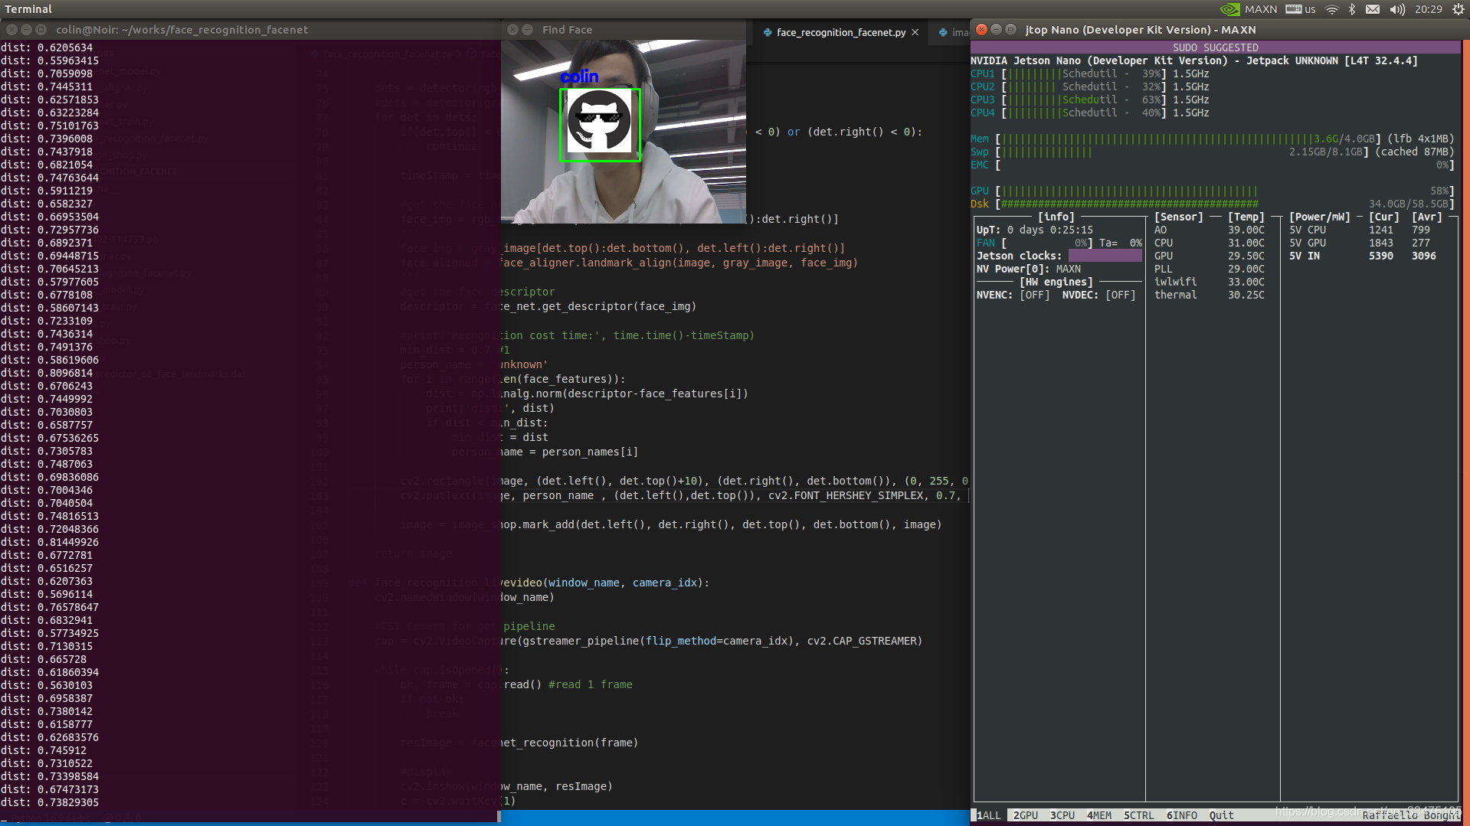The width and height of the screenshot is (1470, 826).
Task: Click the '5V IN' power row
Action: (x=1362, y=256)
